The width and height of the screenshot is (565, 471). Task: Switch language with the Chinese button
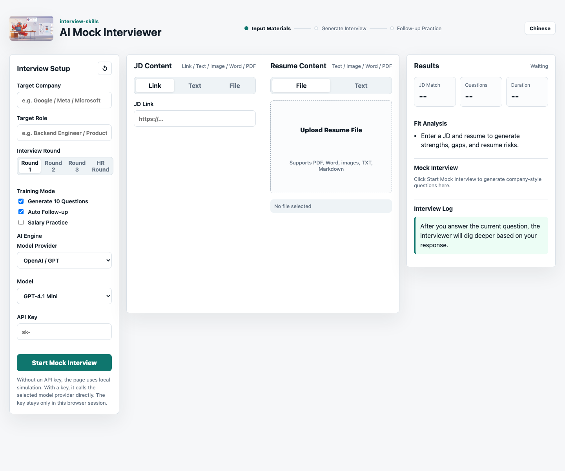[x=540, y=28]
